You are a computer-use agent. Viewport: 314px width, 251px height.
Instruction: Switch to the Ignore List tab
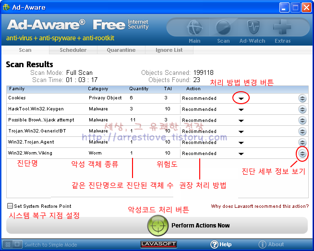pos(169,50)
